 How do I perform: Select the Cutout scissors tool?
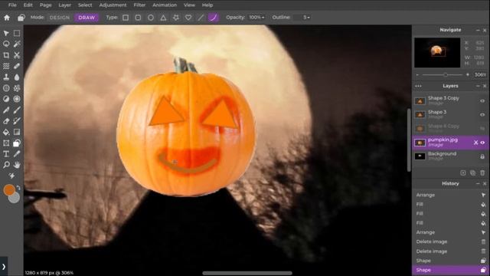(17, 55)
